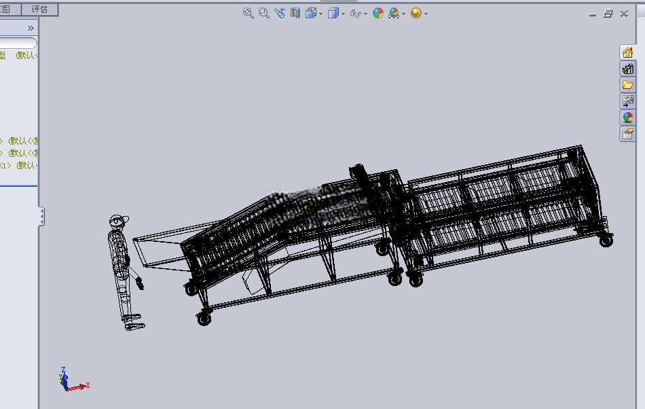Open the Display Style dropdown arrow

[344, 14]
